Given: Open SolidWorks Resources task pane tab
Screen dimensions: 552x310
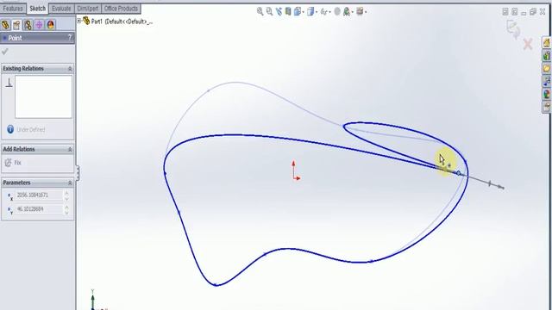Looking at the screenshot, I should [547, 43].
